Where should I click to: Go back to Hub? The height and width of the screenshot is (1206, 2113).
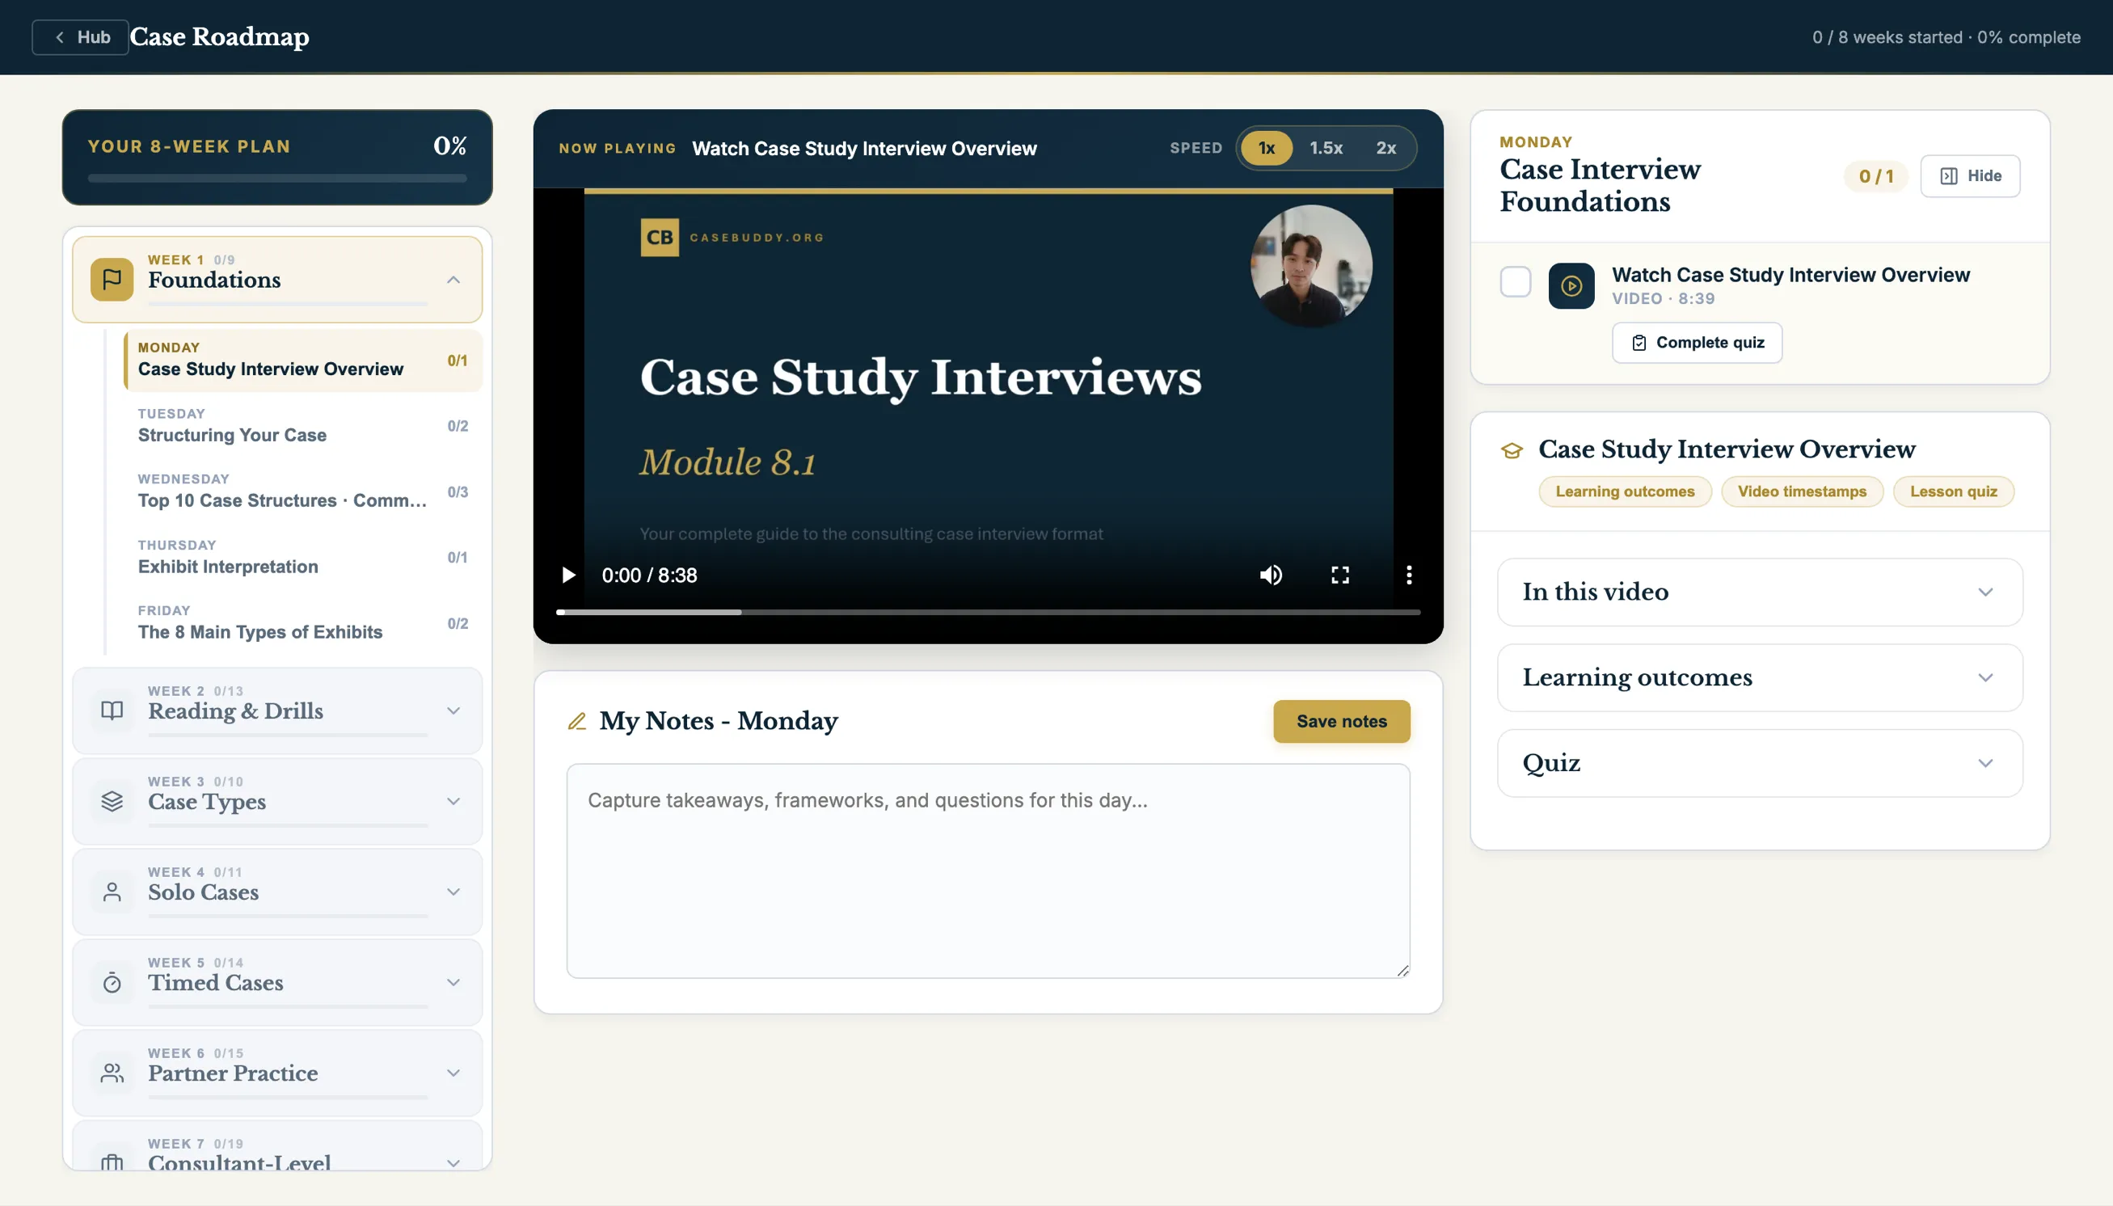[x=80, y=37]
